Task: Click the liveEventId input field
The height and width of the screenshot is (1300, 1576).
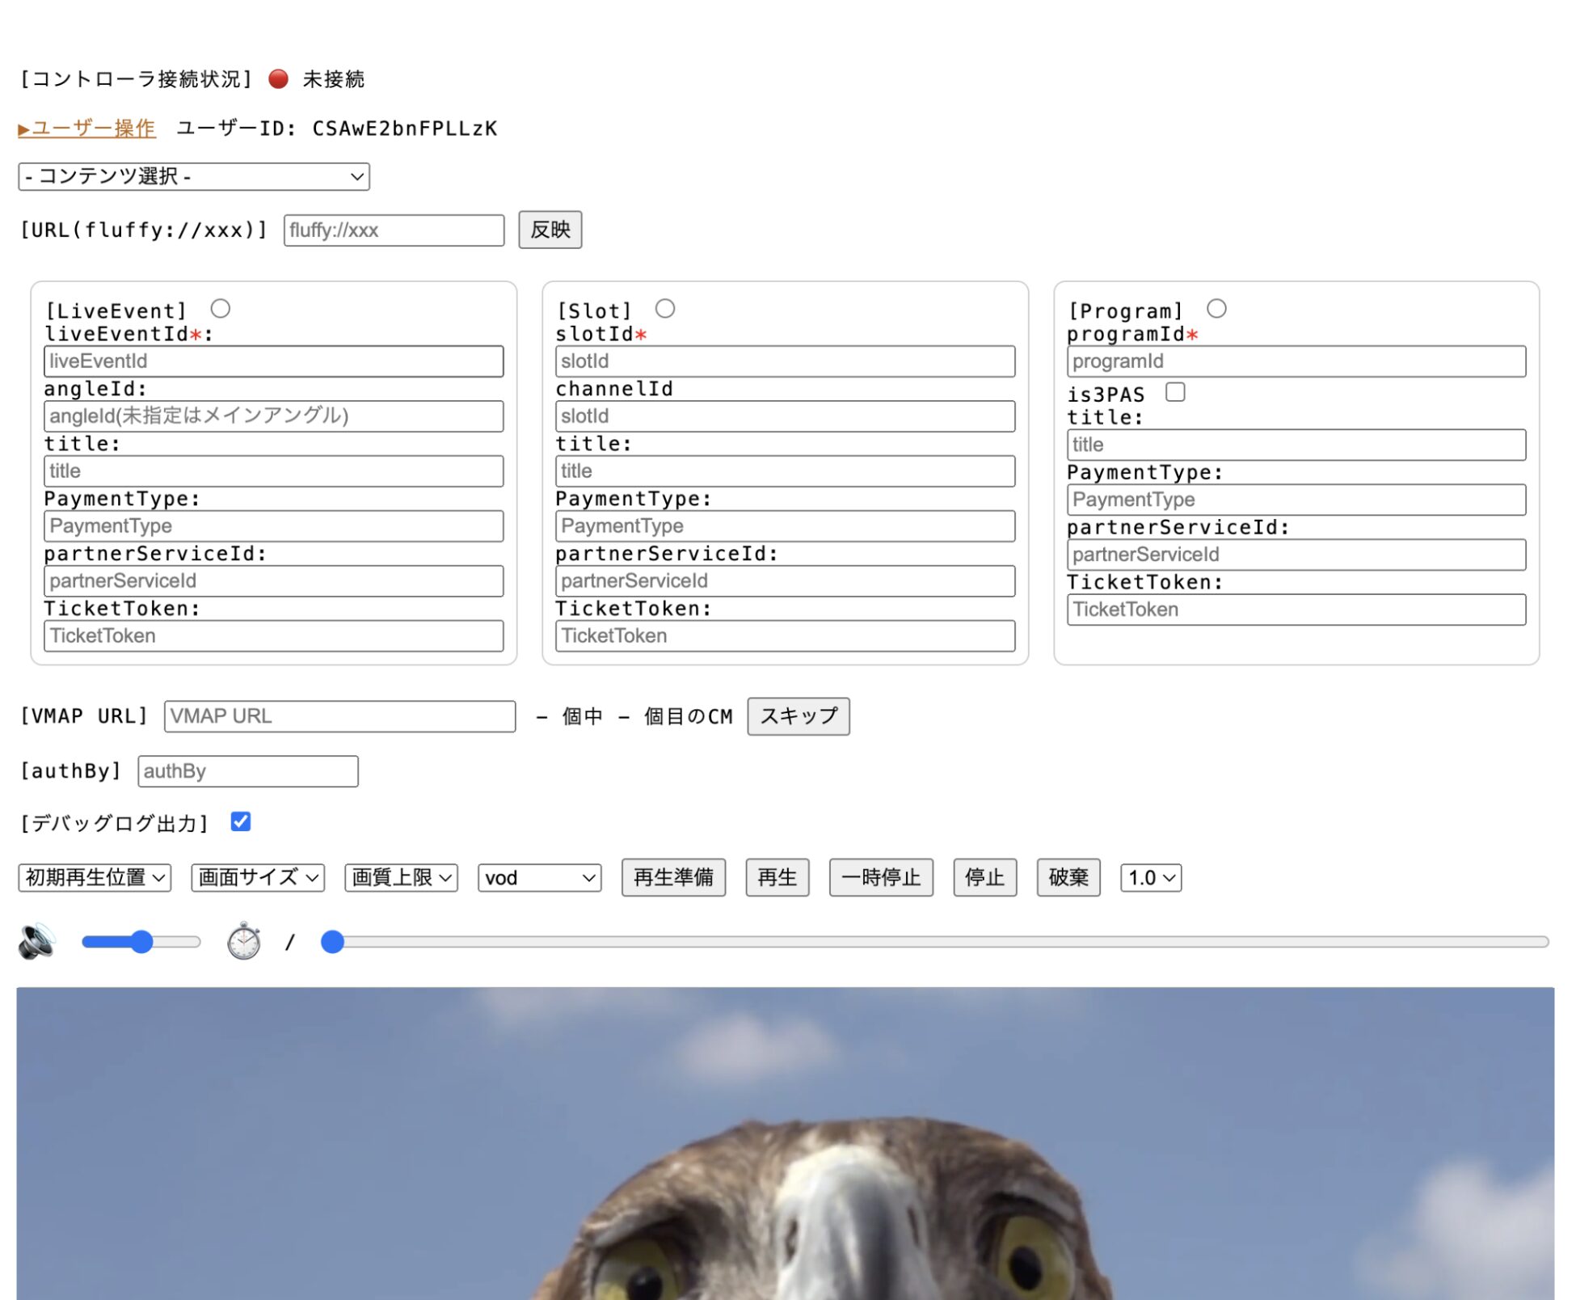Action: tap(271, 360)
